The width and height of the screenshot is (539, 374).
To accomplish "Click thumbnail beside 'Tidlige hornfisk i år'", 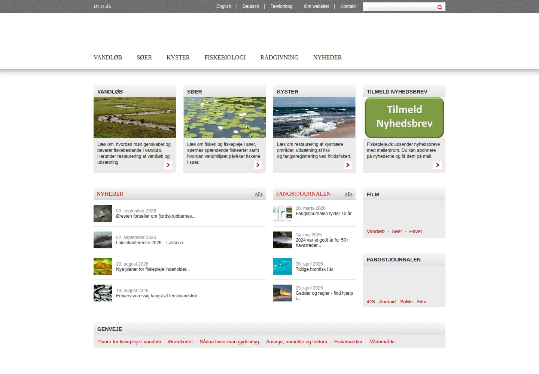I will click(283, 267).
